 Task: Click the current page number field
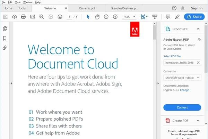pyautogui.click(x=70, y=17)
